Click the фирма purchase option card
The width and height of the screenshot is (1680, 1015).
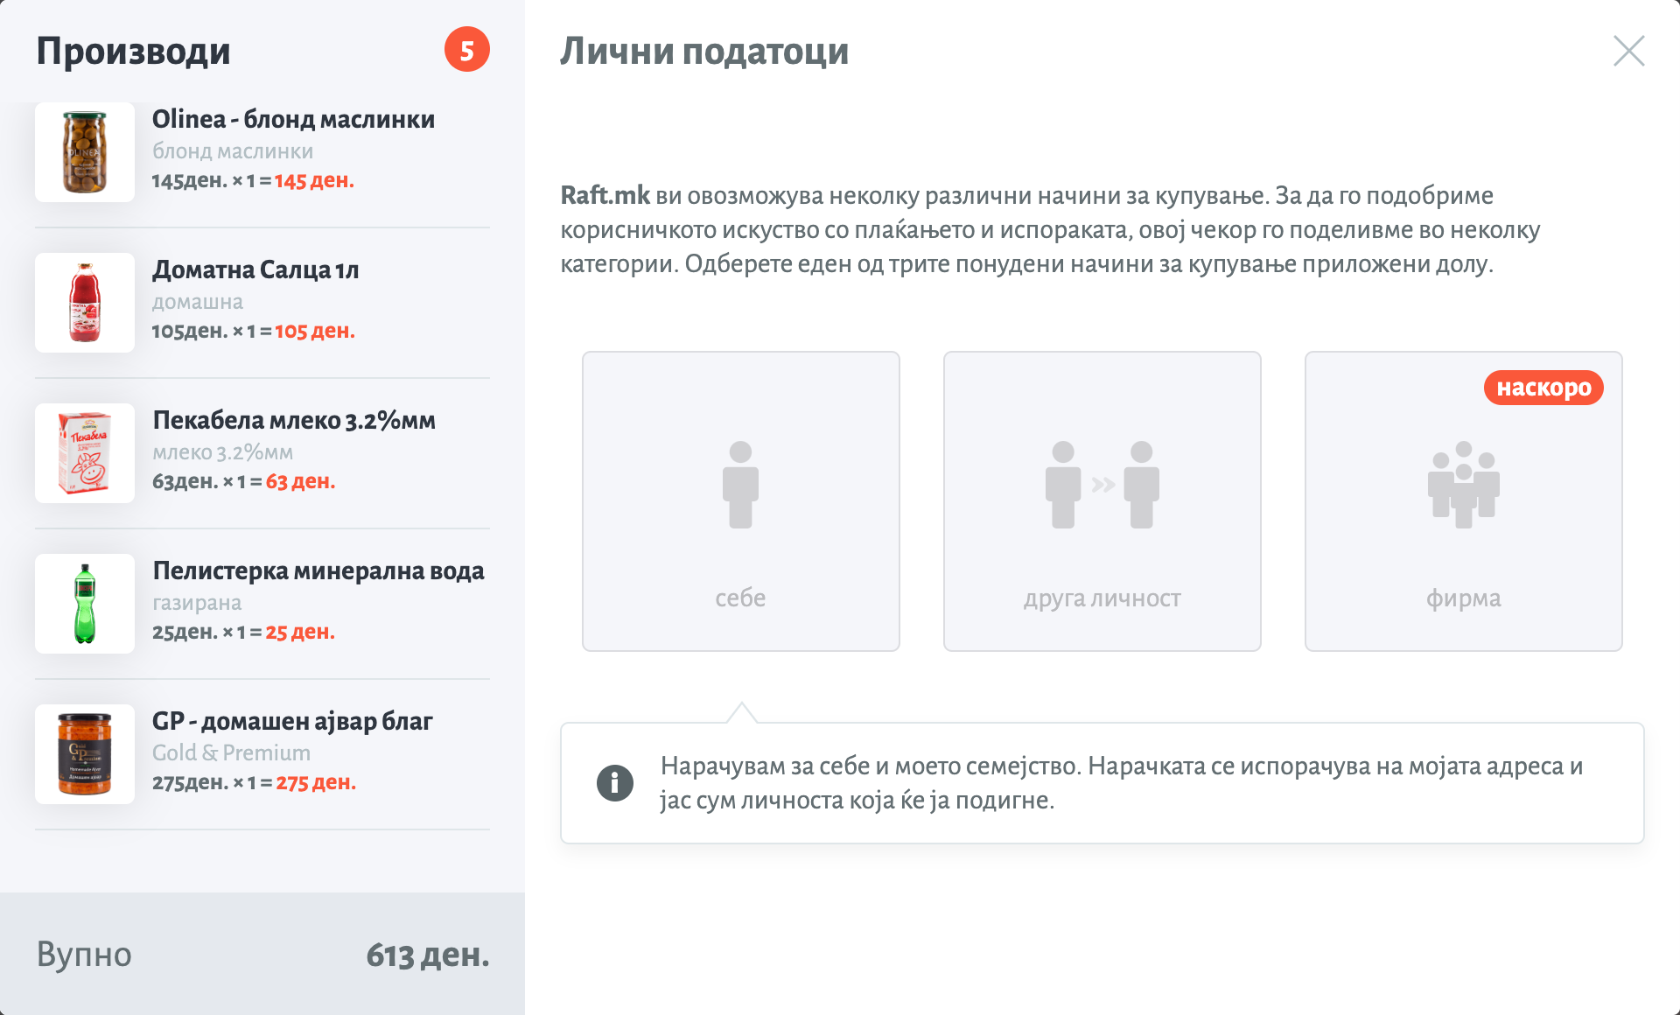click(1464, 501)
